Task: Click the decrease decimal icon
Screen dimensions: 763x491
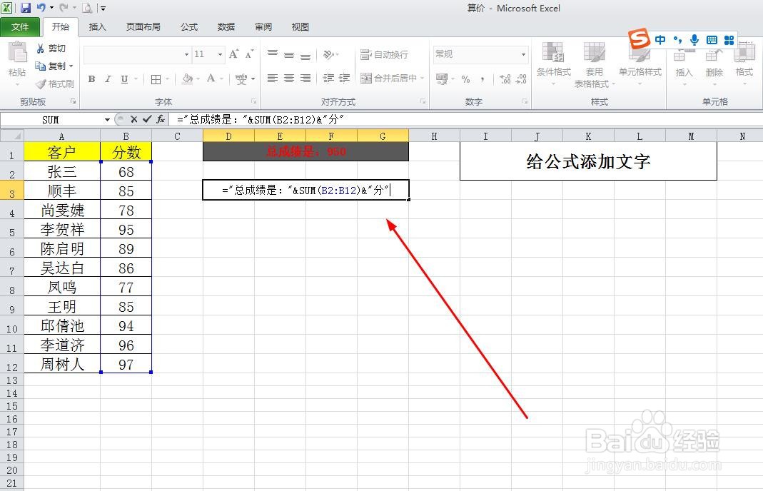Action: click(x=521, y=79)
